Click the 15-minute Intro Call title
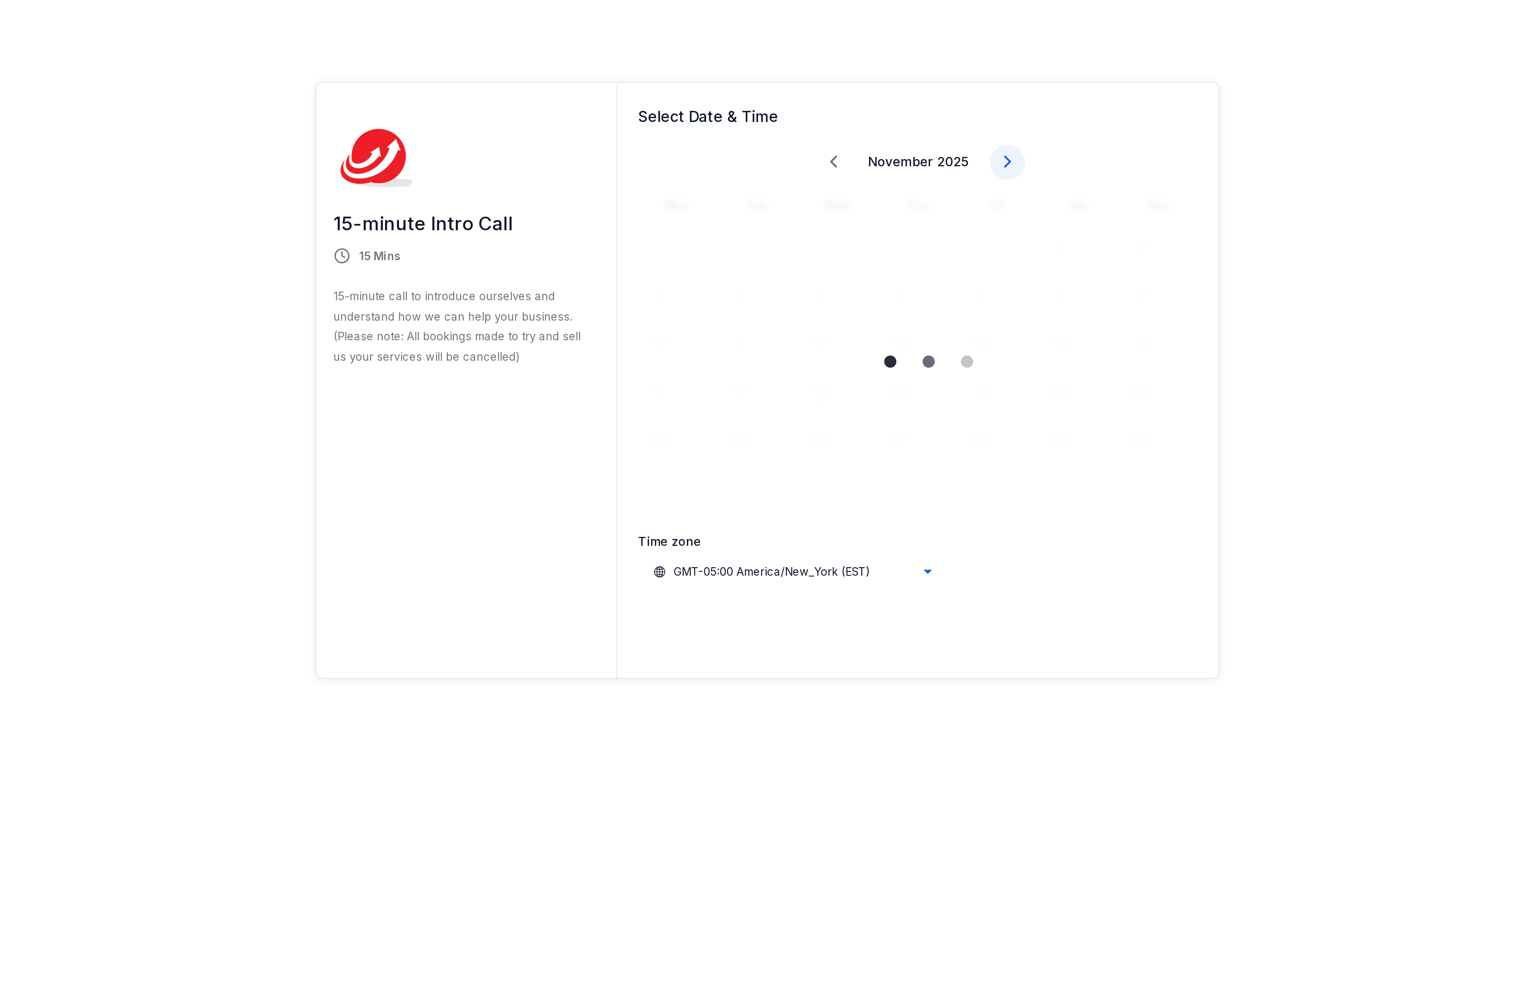This screenshot has width=1535, height=997. tap(423, 224)
